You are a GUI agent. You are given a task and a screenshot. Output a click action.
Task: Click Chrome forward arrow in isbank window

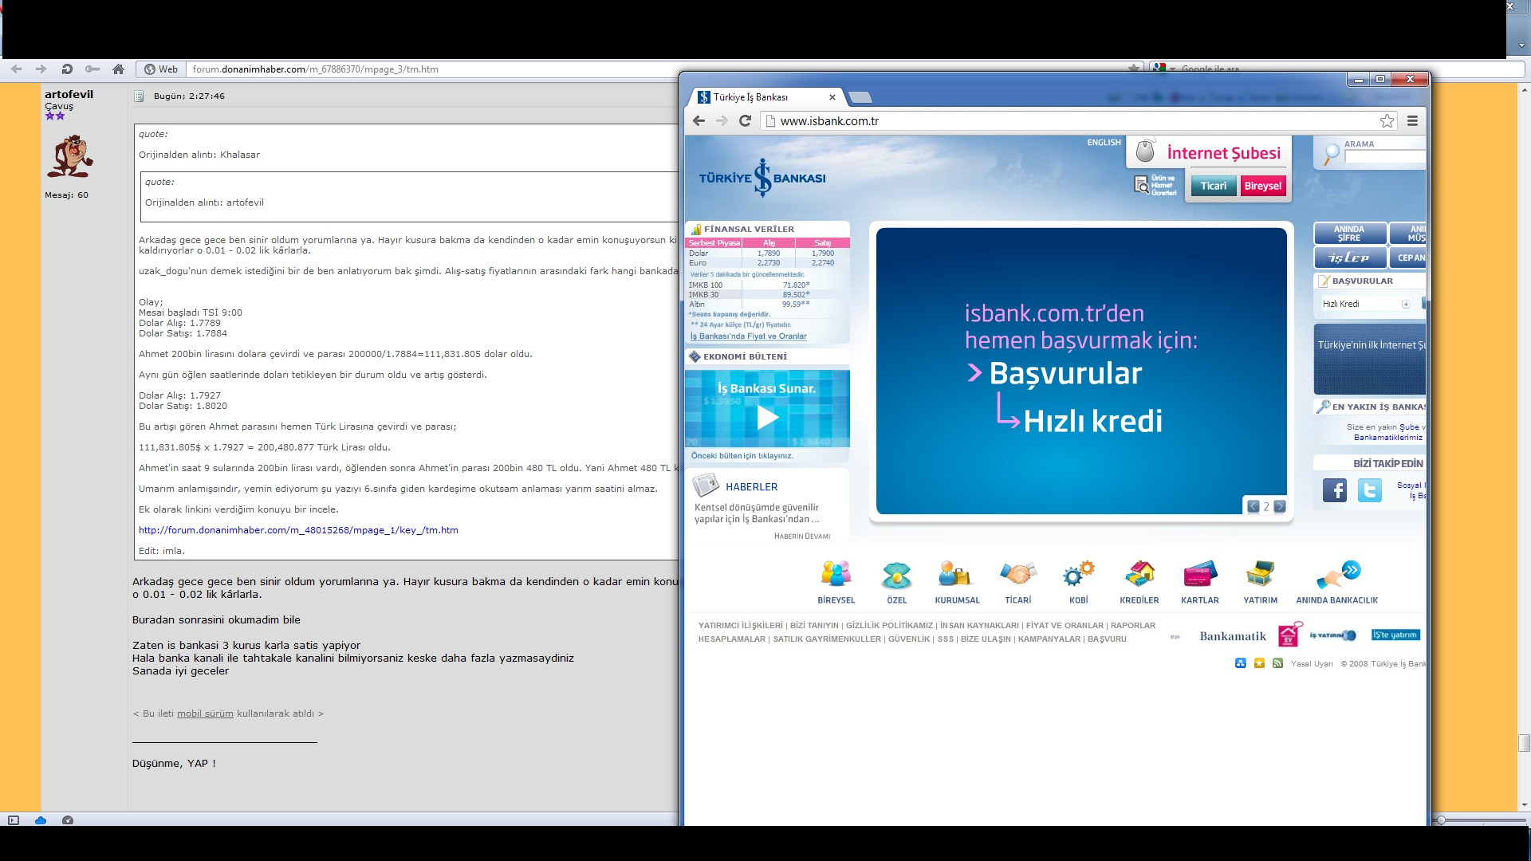[722, 121]
